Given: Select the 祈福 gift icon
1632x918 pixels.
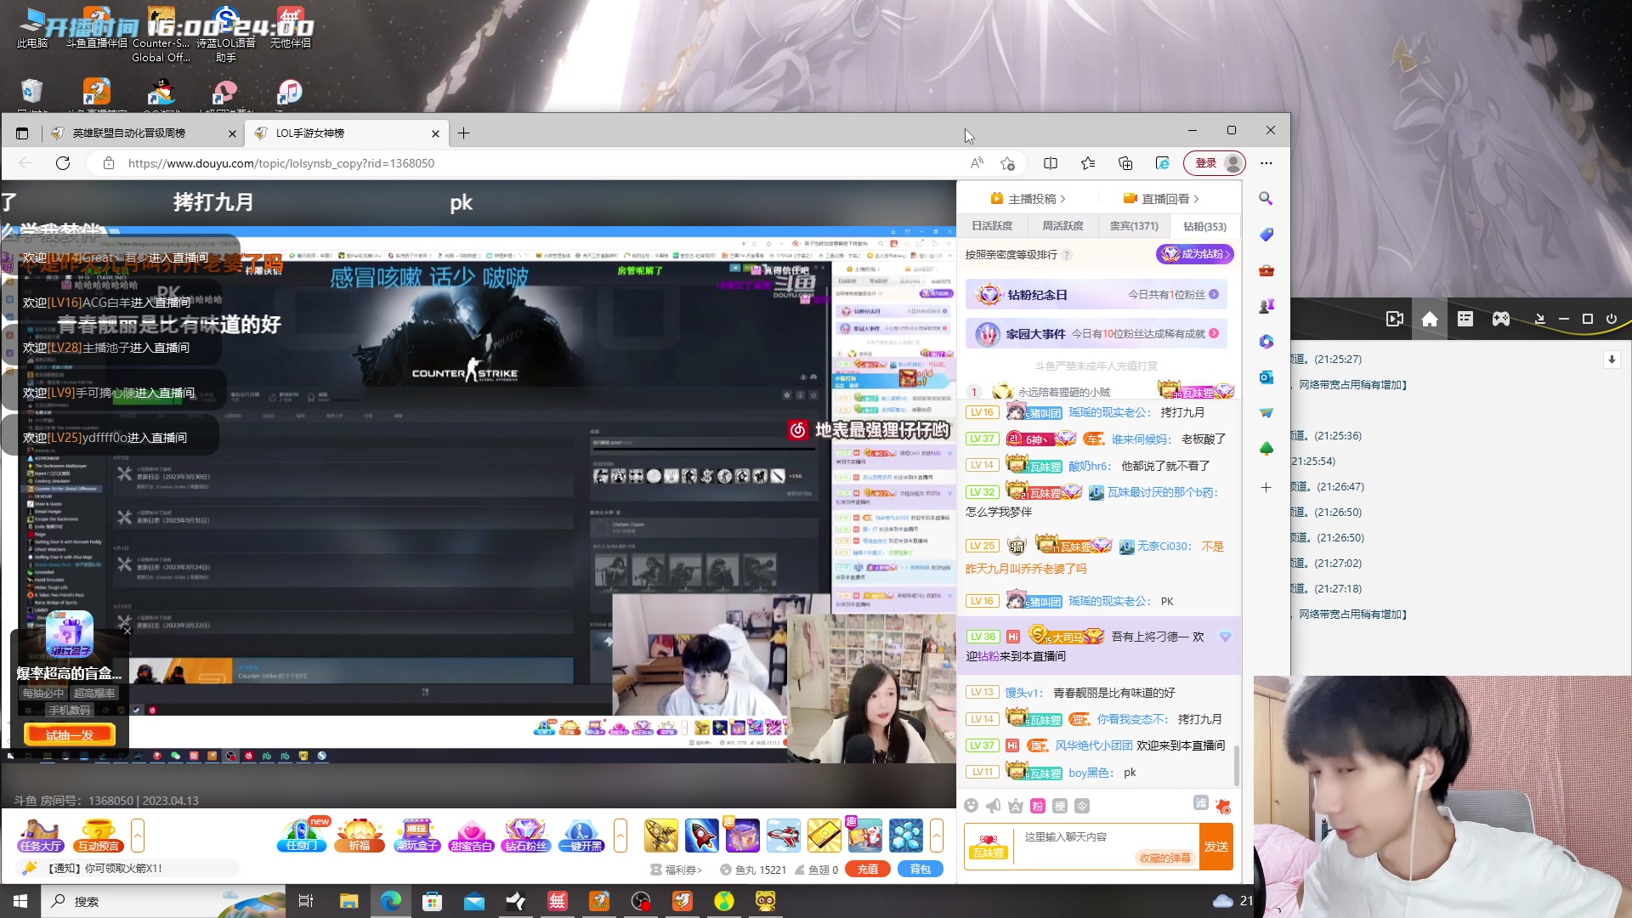Looking at the screenshot, I should [x=359, y=836].
